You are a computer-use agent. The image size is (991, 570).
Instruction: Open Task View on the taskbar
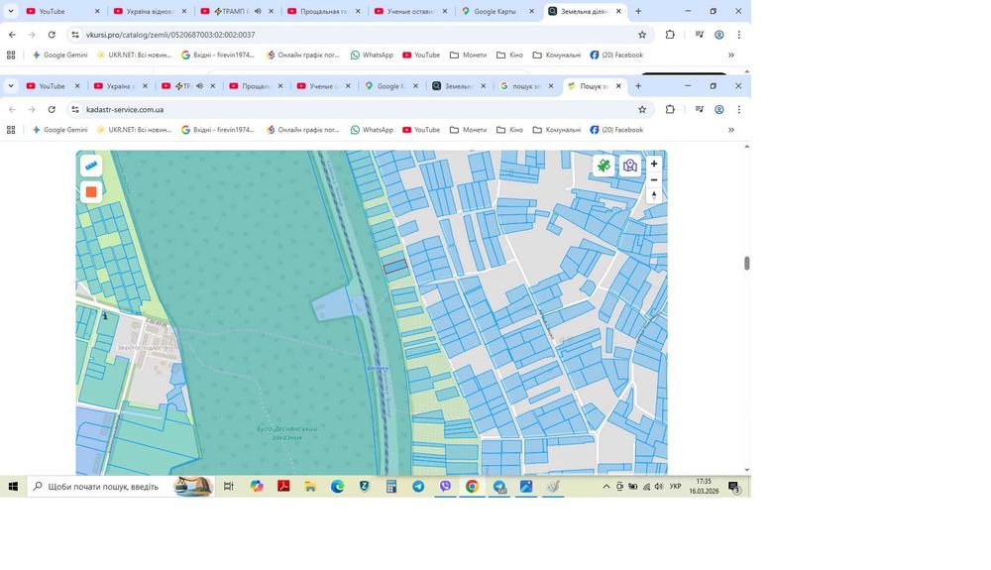(x=229, y=487)
